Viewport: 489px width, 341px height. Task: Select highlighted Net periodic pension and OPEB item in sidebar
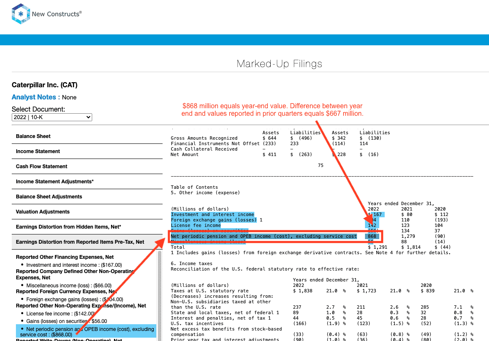pos(87,332)
